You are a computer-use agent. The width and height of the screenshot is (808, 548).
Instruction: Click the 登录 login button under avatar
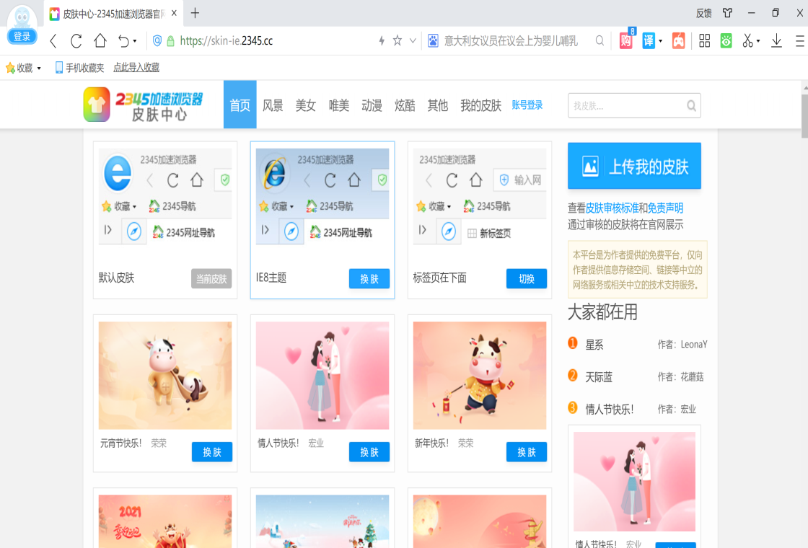tap(22, 37)
